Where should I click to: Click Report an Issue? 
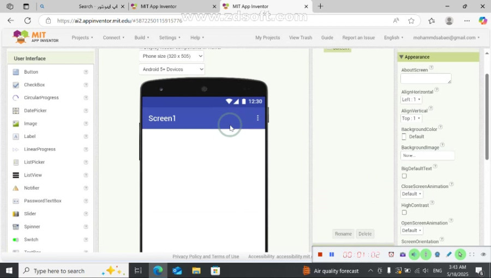358,38
